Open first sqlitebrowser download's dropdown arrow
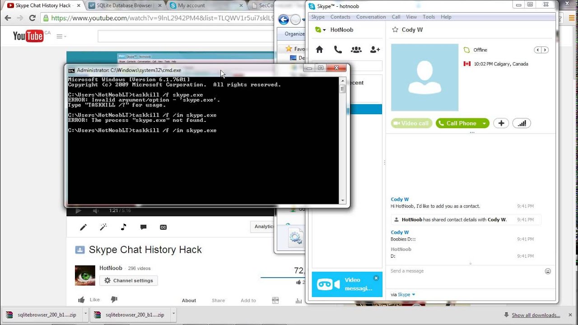578x325 pixels. tap(84, 315)
